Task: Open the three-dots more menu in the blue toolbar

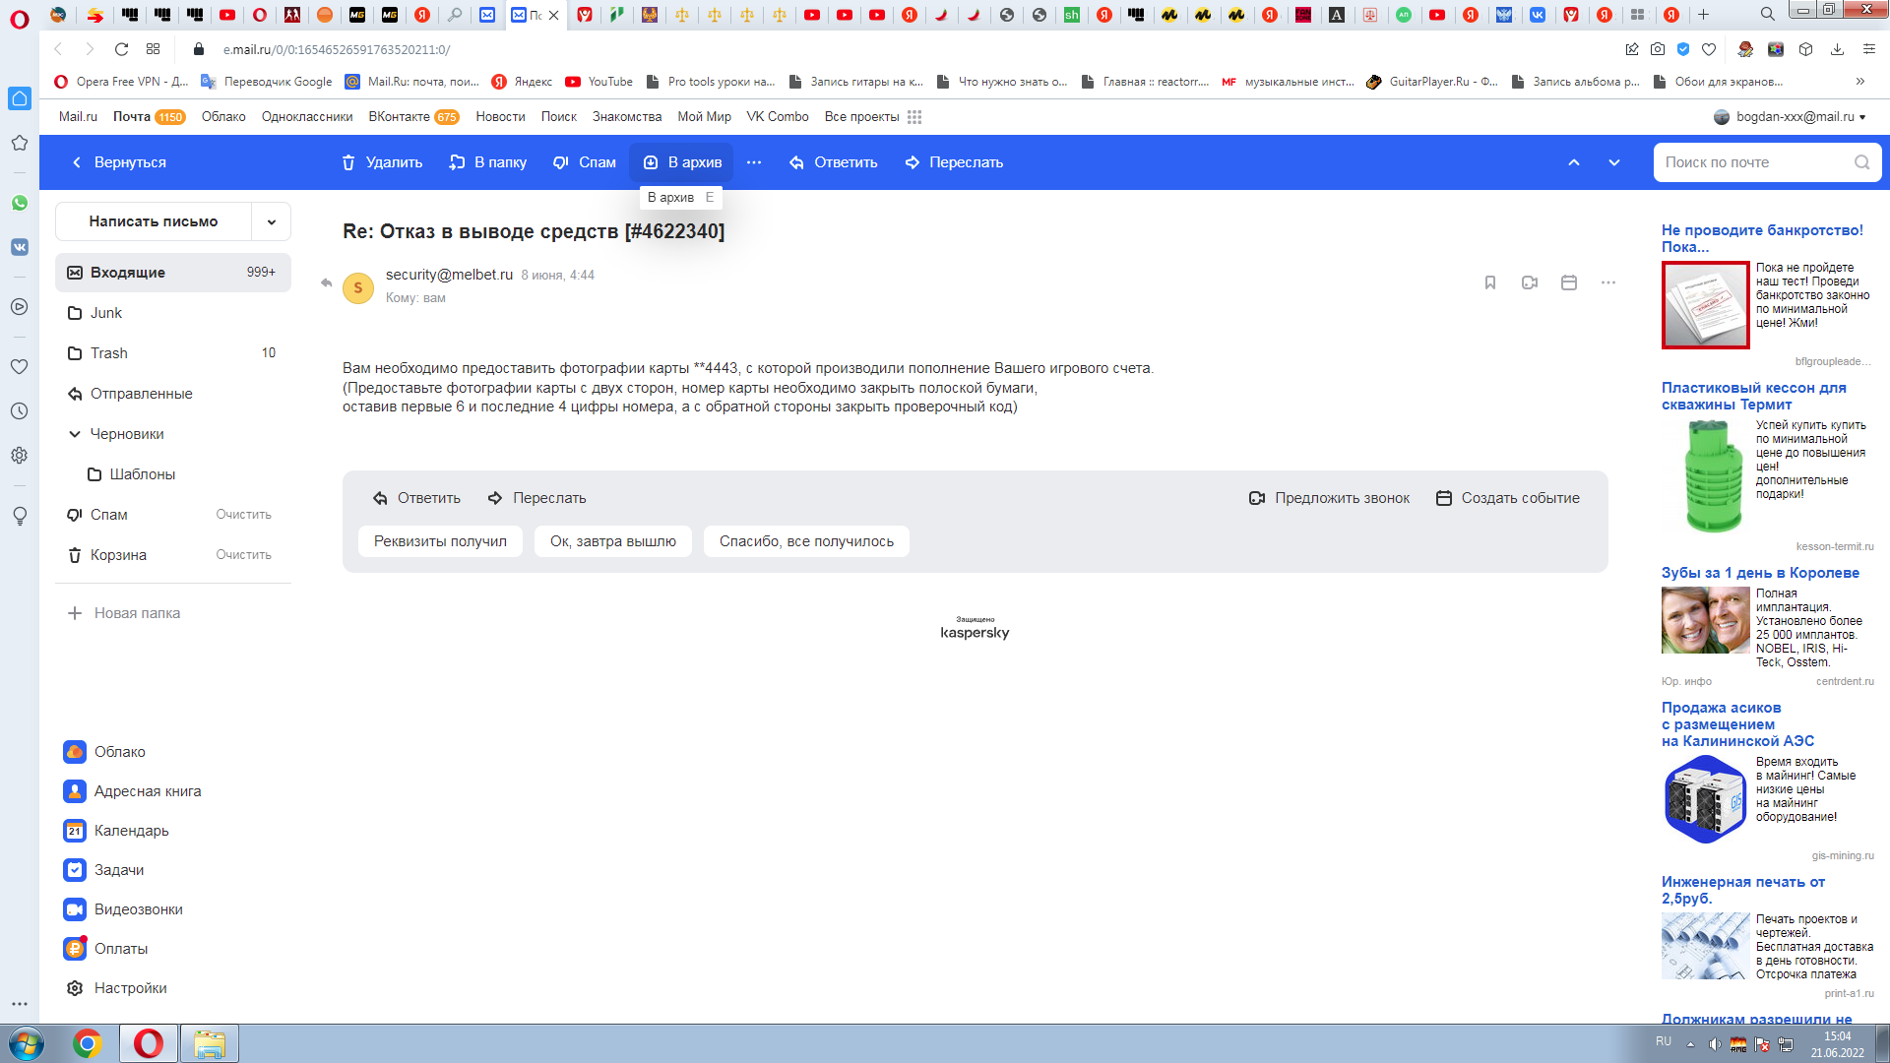Action: point(754,162)
